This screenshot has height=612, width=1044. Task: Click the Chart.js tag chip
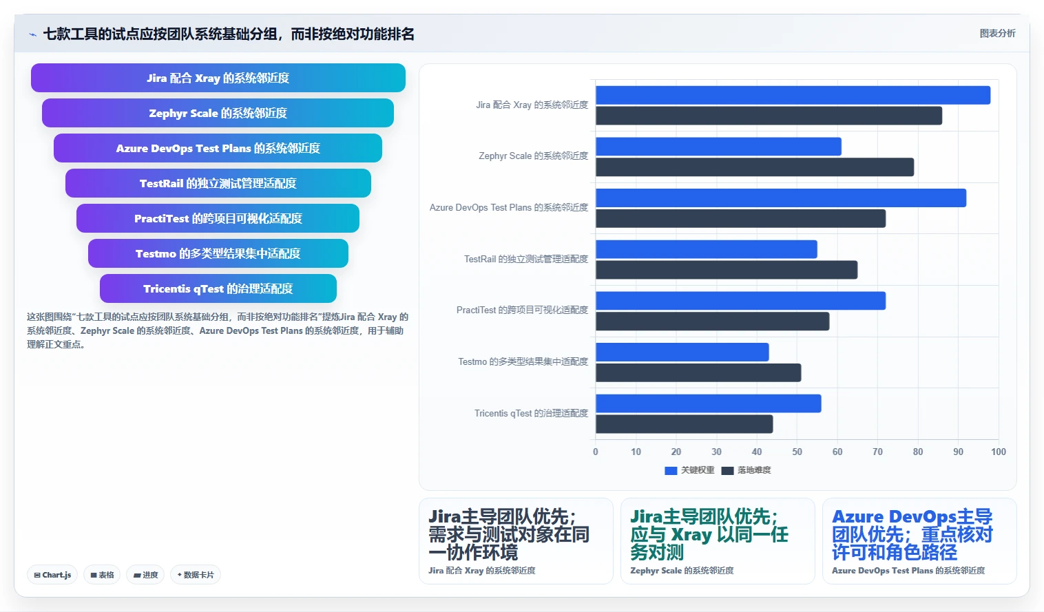tap(52, 575)
